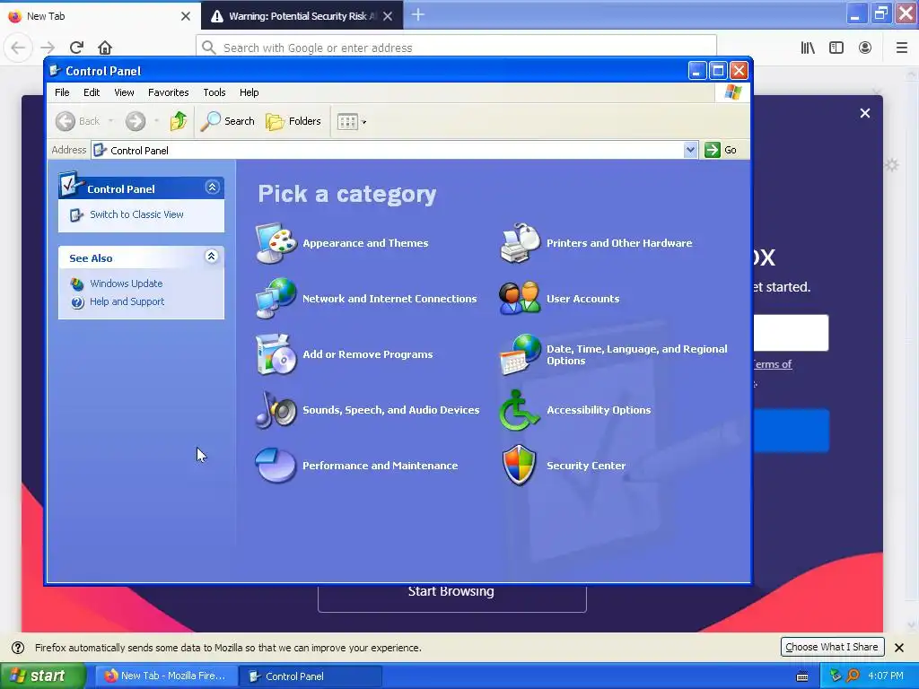This screenshot has width=919, height=689.
Task: Toggle the Firefox sidebar icon
Action: click(x=836, y=48)
